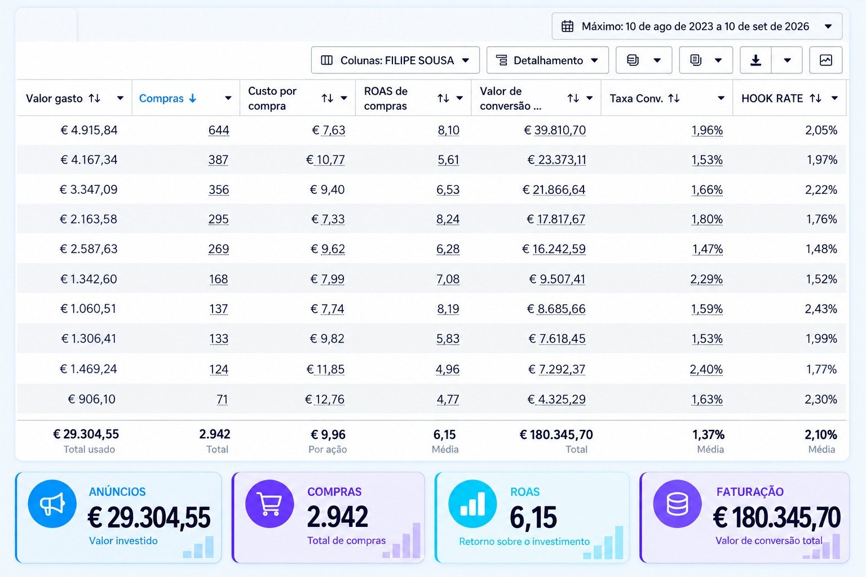
Task: Click the Retorno sobre o investimento label
Action: [x=524, y=542]
